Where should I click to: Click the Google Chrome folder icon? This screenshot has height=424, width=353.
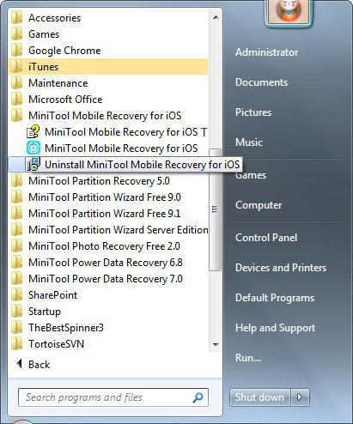tap(16, 51)
